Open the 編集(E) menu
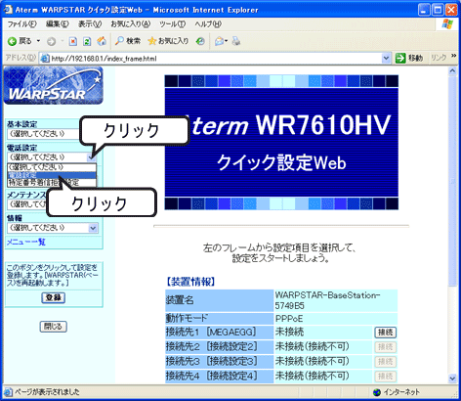Screen dimensions: 461x401 [x=58, y=24]
